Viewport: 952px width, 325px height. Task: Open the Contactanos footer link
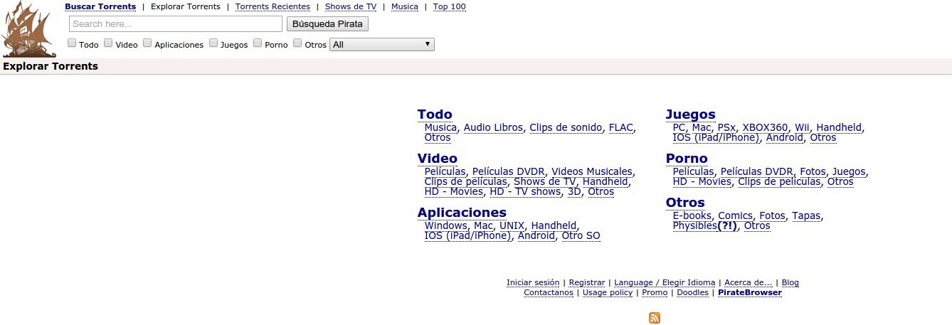click(549, 293)
